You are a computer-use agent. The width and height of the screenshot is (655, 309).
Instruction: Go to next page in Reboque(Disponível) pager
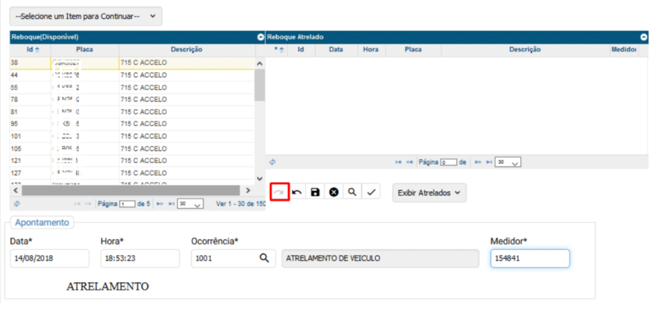pos(160,203)
